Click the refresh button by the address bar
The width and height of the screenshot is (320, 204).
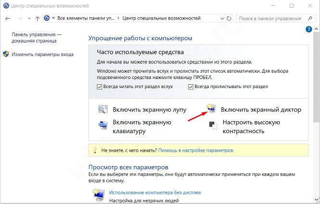(229, 19)
